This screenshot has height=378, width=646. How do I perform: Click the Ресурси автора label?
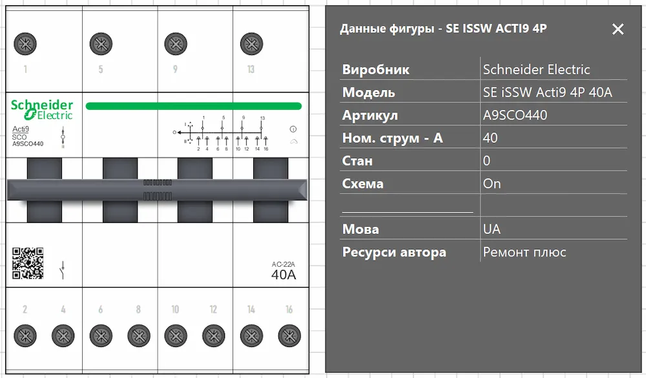pyautogui.click(x=394, y=252)
